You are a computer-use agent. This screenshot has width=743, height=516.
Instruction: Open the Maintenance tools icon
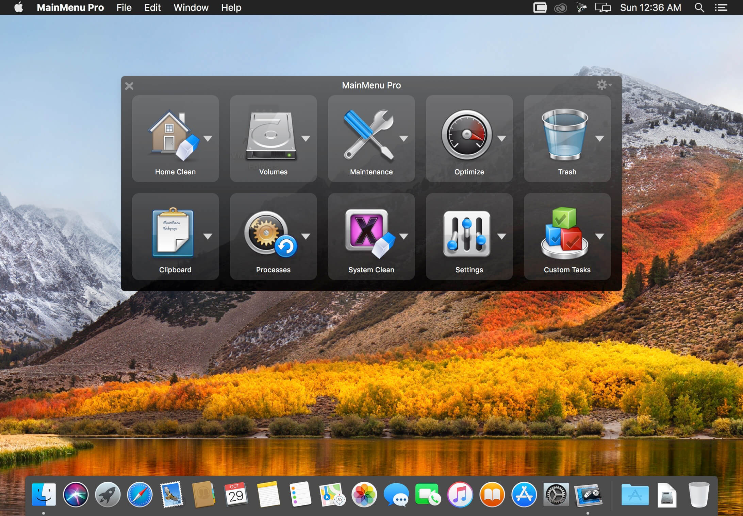click(x=369, y=135)
